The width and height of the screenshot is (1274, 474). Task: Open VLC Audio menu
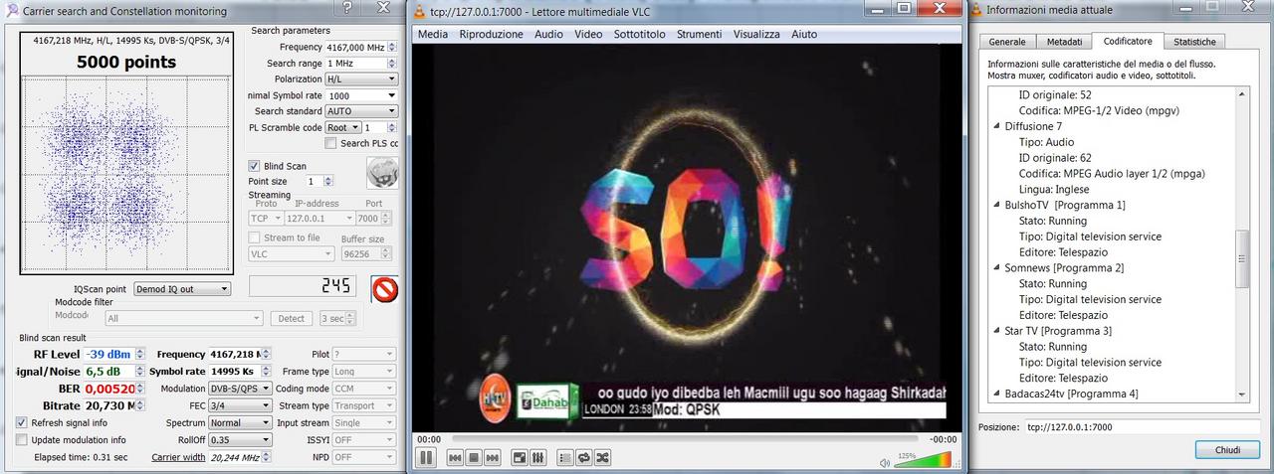pos(548,34)
